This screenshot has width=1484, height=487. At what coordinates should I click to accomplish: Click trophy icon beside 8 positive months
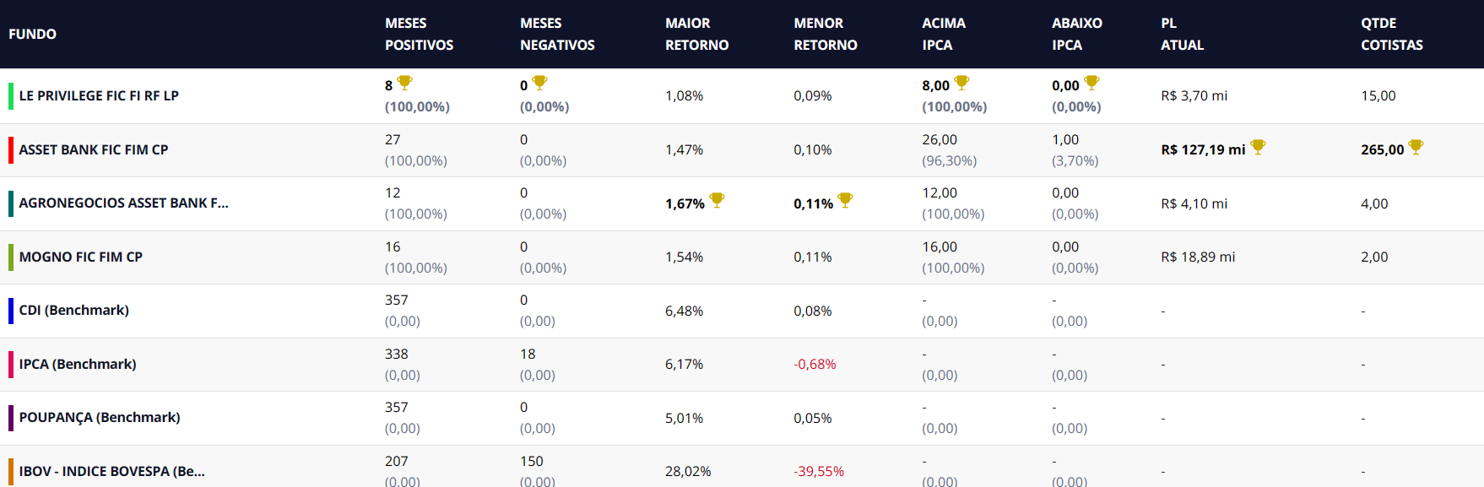(404, 83)
